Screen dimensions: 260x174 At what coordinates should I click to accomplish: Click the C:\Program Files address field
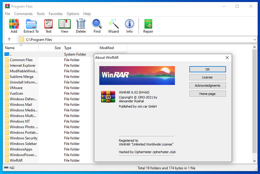(x=138, y=40)
